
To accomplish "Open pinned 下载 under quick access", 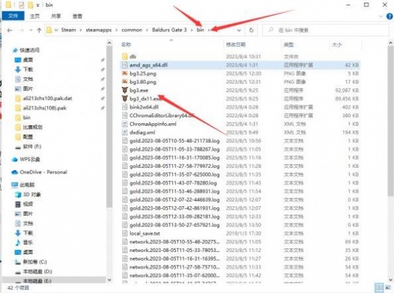I will point(28,69).
